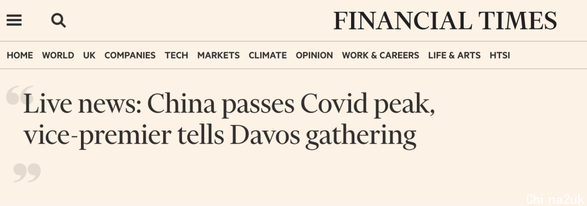Image resolution: width=587 pixels, height=206 pixels.
Task: Navigate to the TECH section
Action: (176, 55)
